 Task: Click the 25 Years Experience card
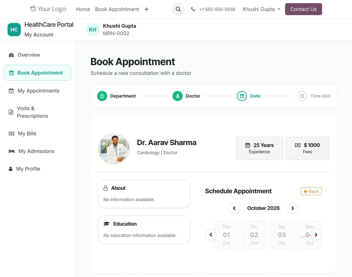260,148
